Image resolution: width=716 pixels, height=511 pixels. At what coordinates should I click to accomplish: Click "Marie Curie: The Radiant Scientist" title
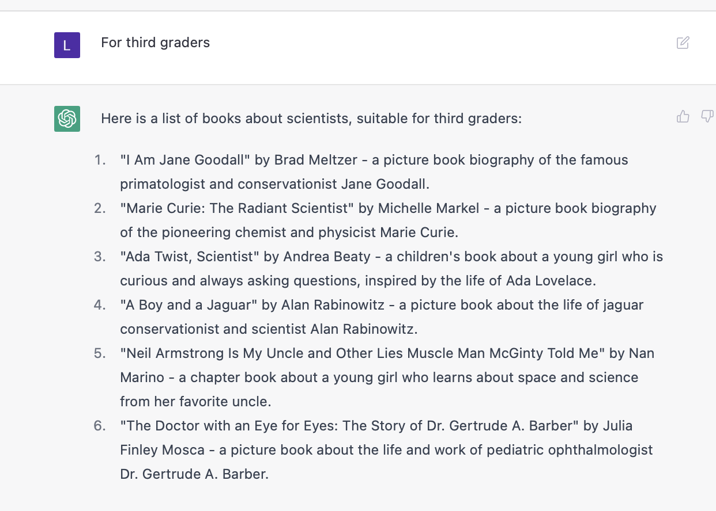[x=237, y=208]
